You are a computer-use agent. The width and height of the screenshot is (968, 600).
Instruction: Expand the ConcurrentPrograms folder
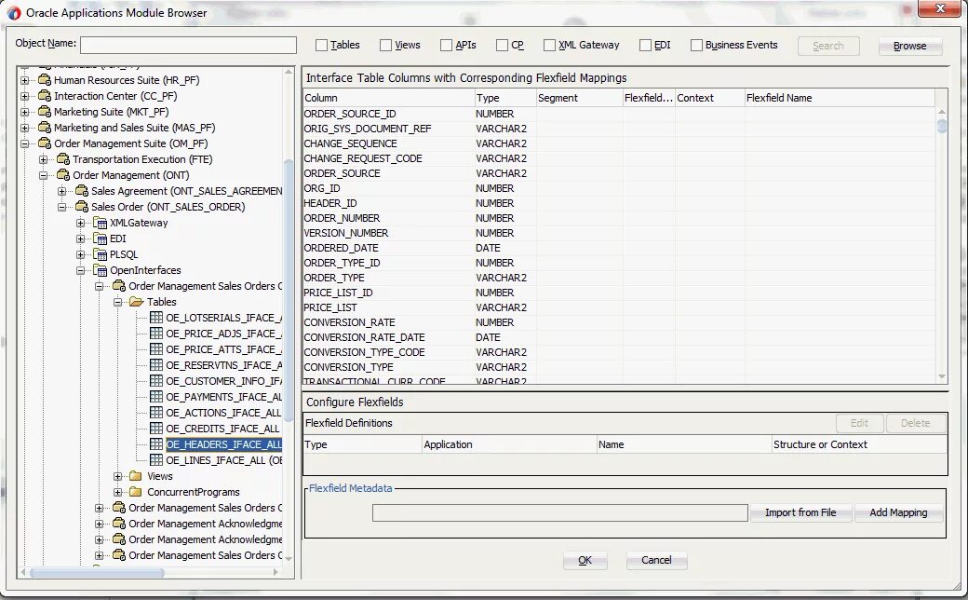click(117, 493)
